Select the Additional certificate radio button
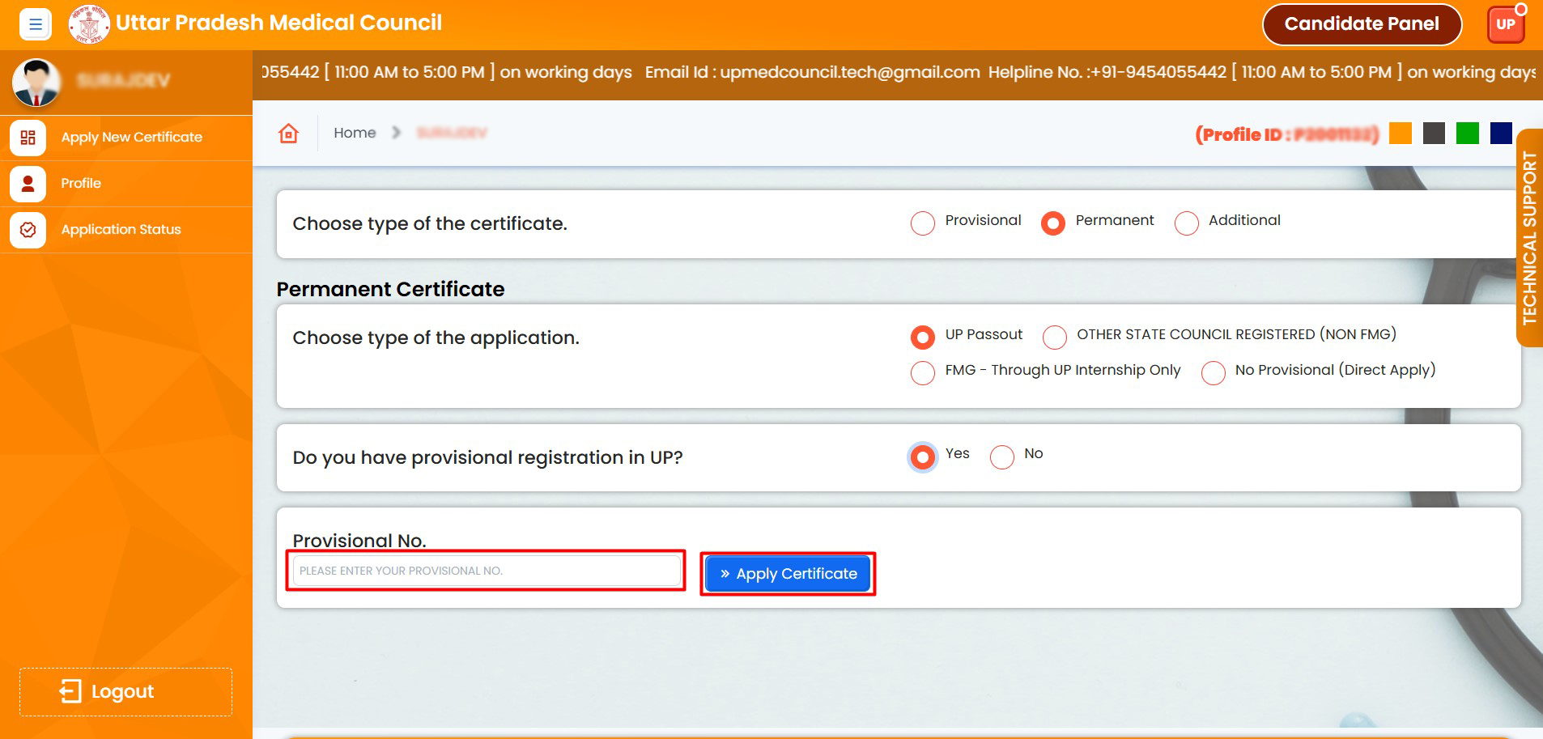 (1186, 223)
